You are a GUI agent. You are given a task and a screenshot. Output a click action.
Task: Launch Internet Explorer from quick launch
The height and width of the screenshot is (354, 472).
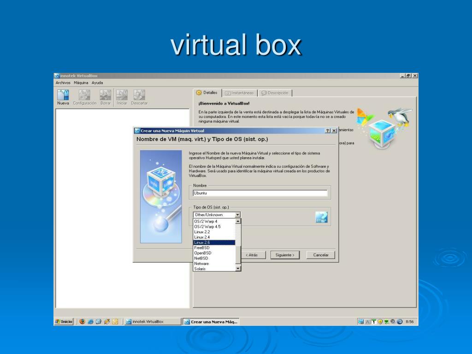[90, 321]
